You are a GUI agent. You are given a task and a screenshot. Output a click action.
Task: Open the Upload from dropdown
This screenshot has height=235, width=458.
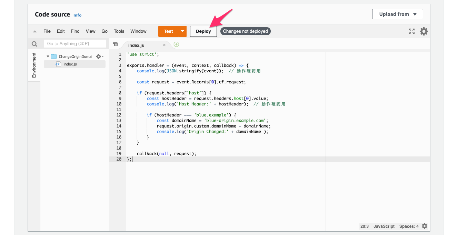click(398, 14)
